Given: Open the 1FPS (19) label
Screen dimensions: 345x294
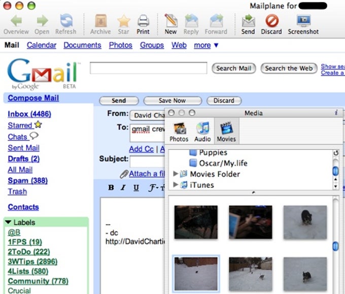Looking at the screenshot, I should coord(25,242).
